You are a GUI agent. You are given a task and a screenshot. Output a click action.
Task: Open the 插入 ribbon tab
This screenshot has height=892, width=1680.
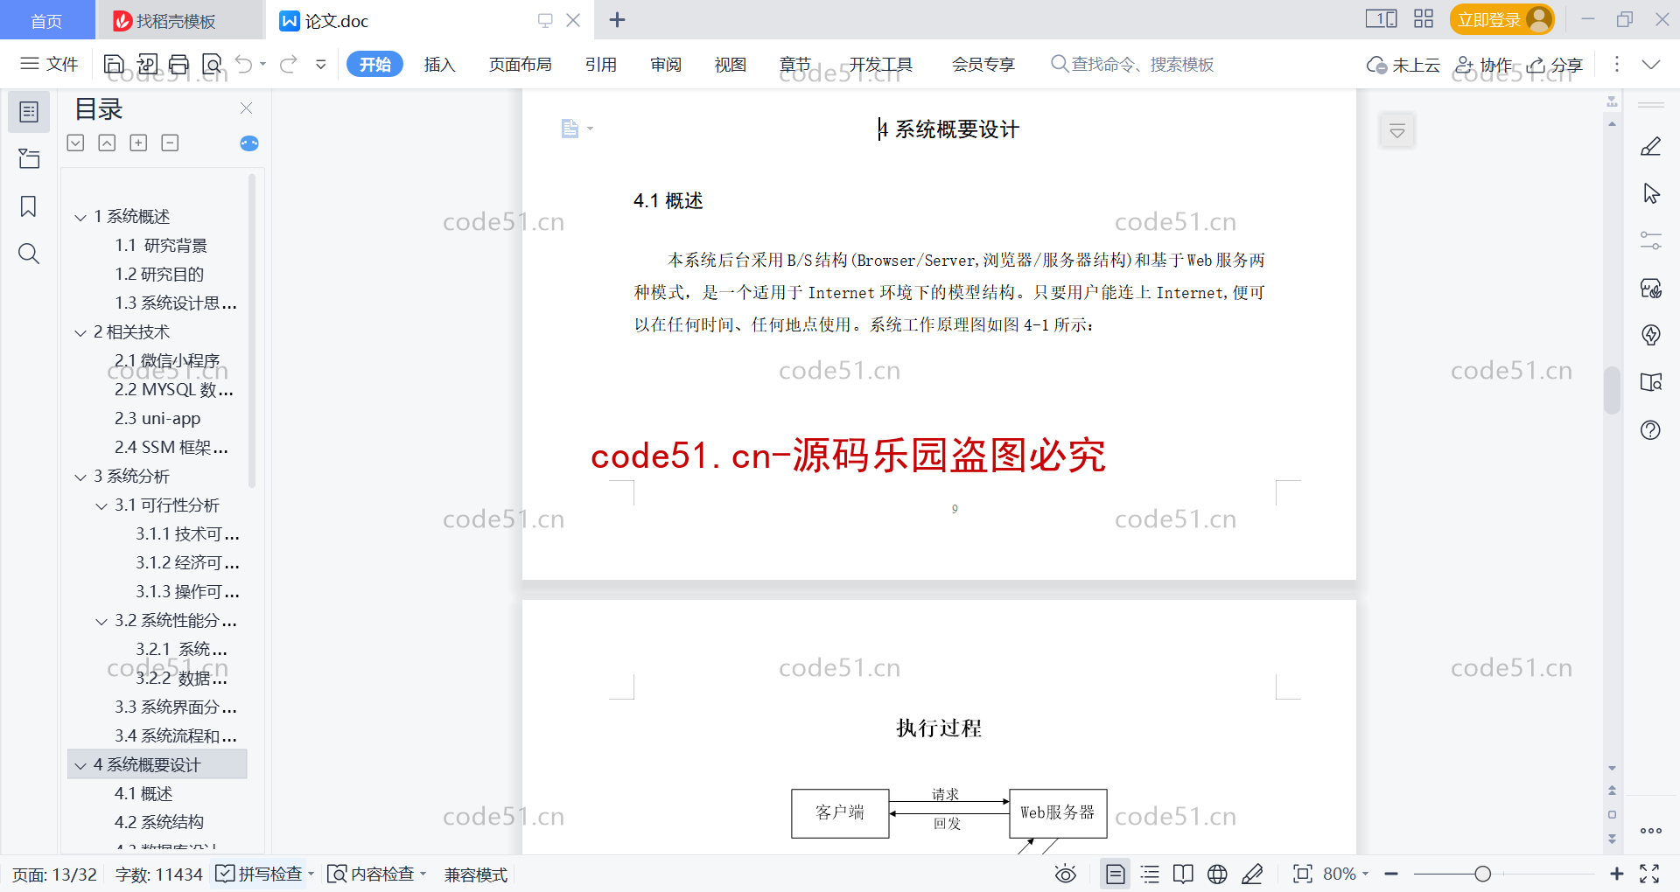pyautogui.click(x=439, y=65)
